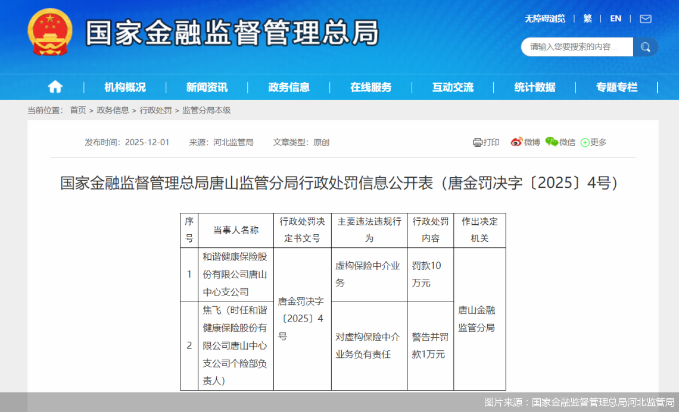The image size is (679, 412).
Task: Click inside the search input box
Action: click(572, 46)
